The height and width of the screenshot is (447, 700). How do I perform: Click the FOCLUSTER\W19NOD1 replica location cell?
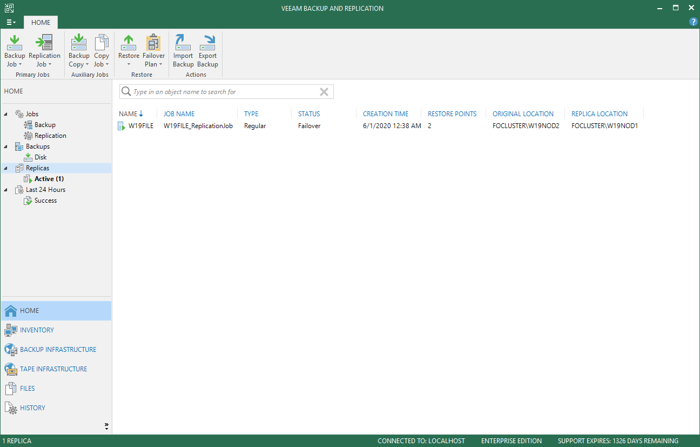604,126
